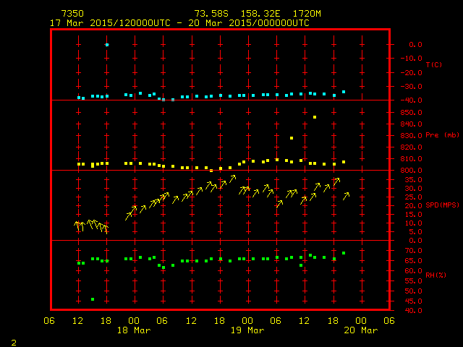The width and height of the screenshot is (463, 347).
Task: Click the 050.0 pressure tick value
Action: (410, 112)
